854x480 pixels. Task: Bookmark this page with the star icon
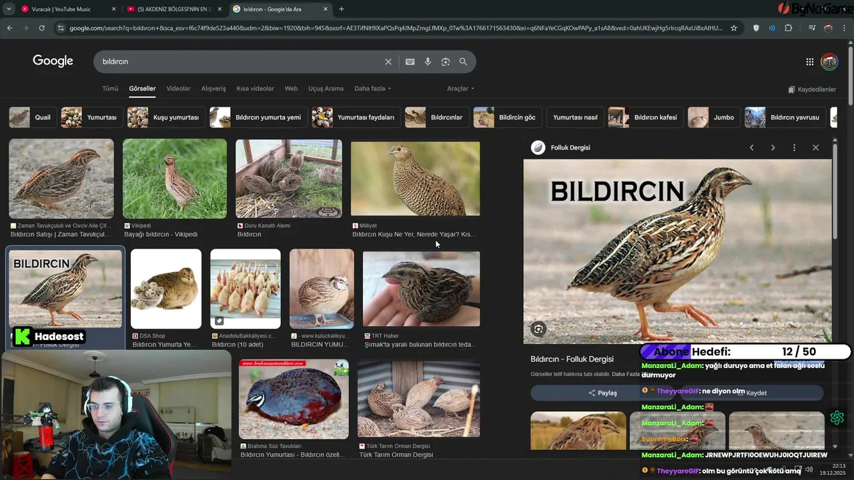point(734,28)
